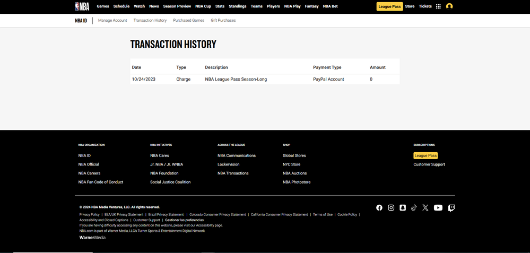
Task: Click the NBA logo in header
Action: [82, 6]
